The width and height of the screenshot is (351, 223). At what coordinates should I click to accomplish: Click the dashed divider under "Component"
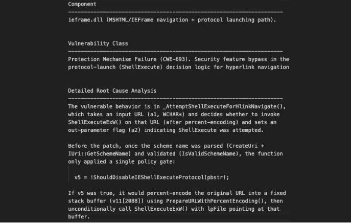[x=175, y=12]
